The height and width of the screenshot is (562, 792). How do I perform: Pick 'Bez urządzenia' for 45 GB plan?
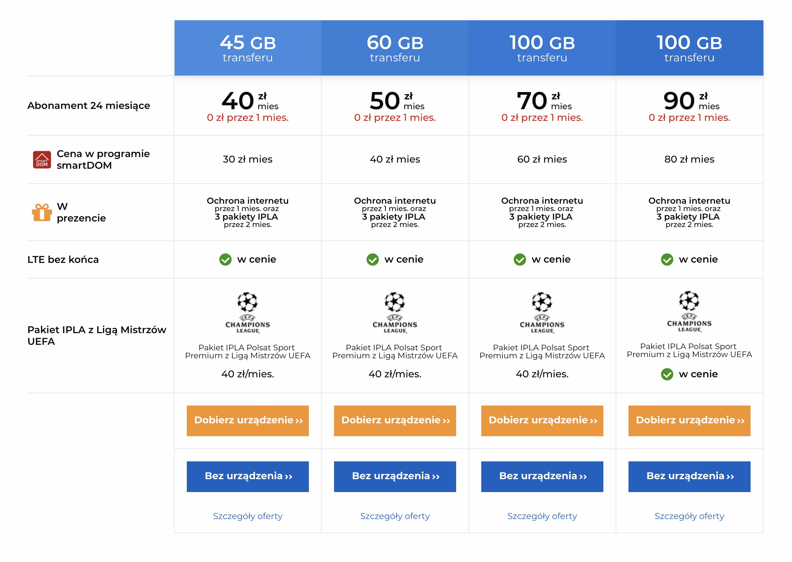pyautogui.click(x=248, y=476)
